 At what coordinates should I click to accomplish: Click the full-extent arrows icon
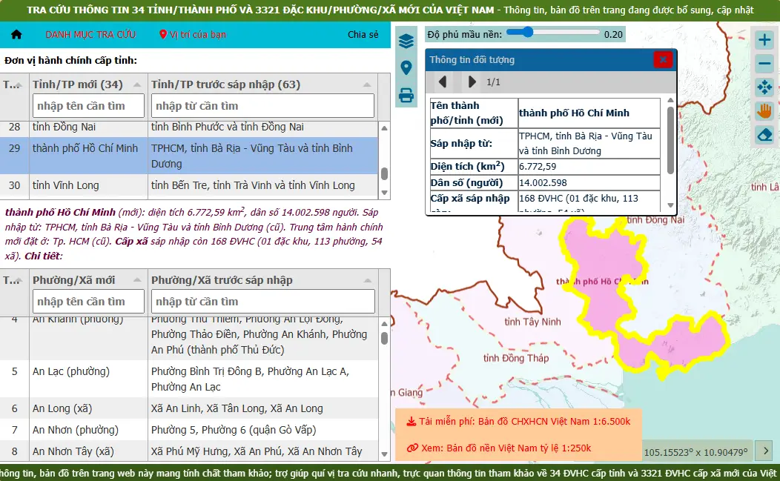point(764,87)
